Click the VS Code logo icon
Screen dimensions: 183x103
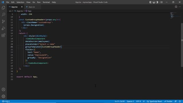(3, 2)
